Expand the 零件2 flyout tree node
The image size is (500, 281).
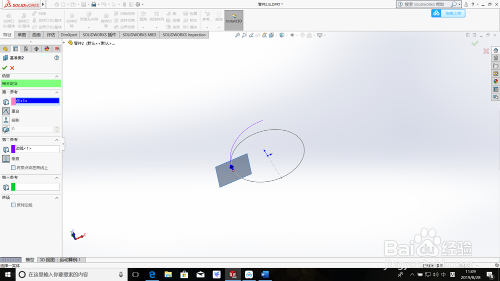point(64,43)
